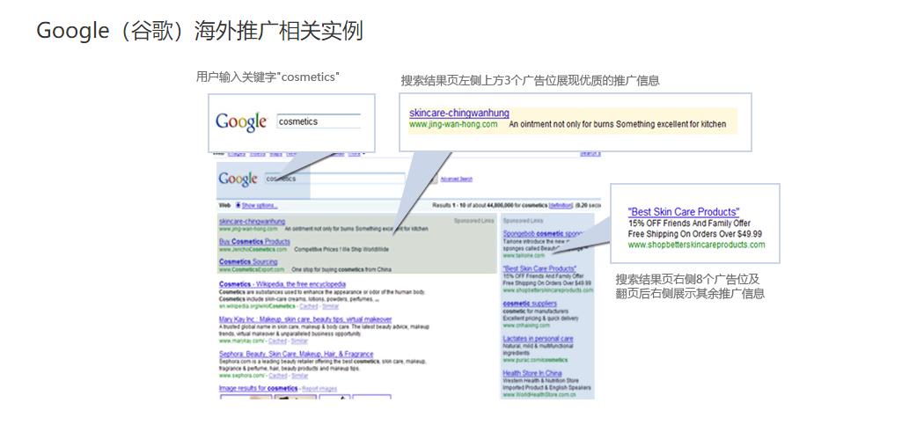Open Lactates in personal care ad

[538, 339]
